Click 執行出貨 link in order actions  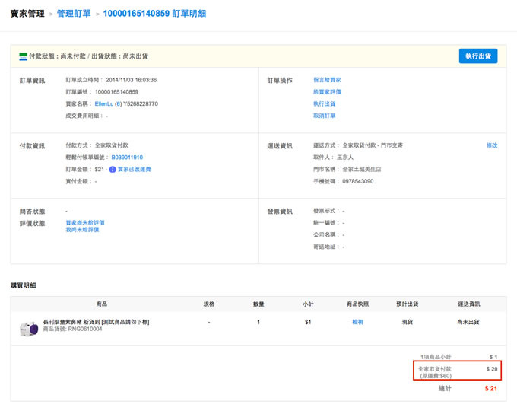point(324,103)
